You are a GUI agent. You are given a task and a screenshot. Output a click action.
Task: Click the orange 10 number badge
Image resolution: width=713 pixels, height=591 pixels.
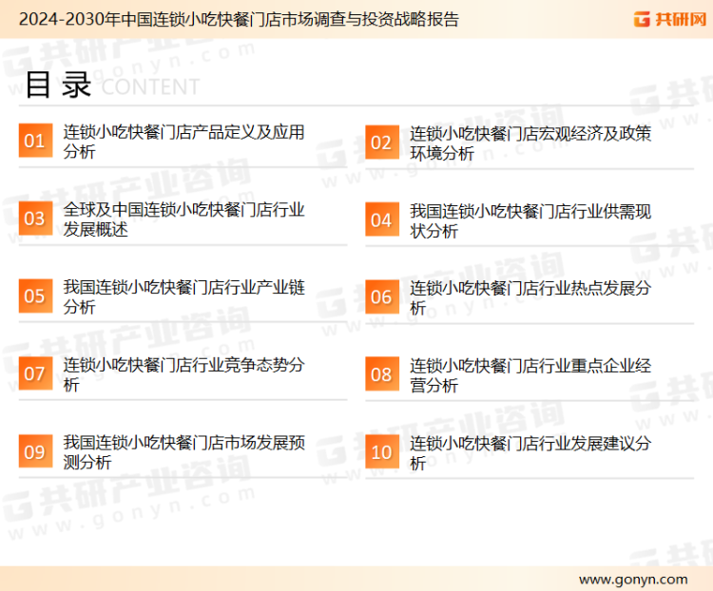[x=382, y=452]
